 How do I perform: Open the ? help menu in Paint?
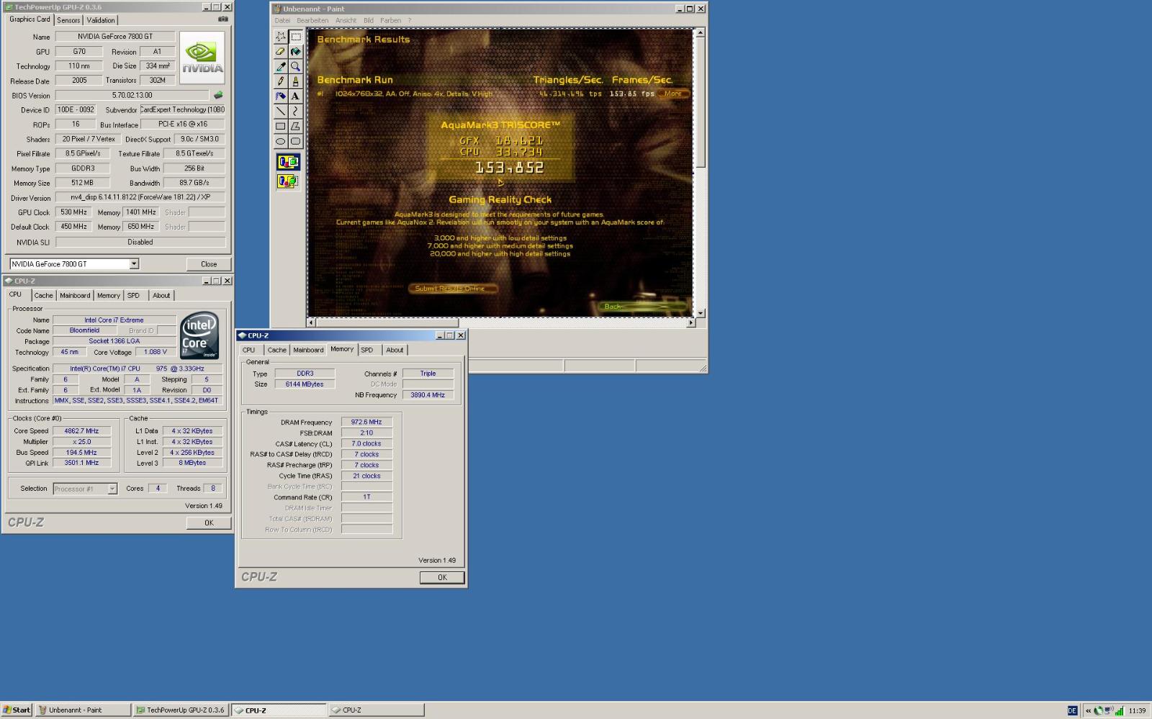click(410, 20)
